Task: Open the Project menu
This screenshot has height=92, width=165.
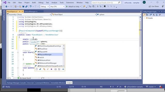Action: [x=27, y=3]
